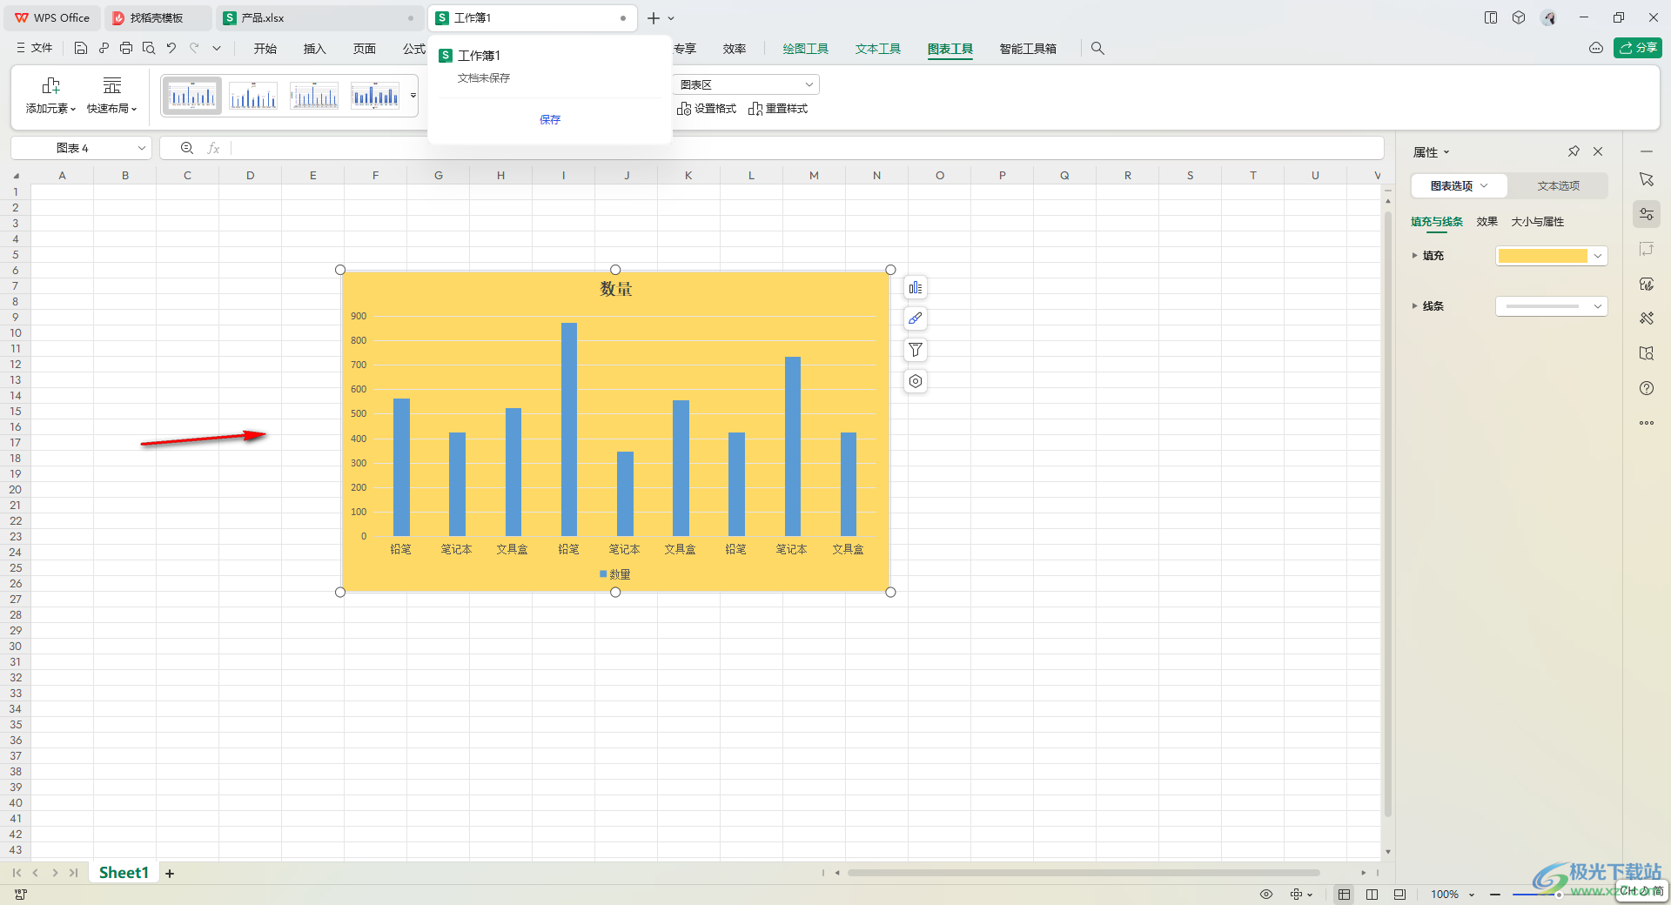Expand the quick access toolbar customize chevron
The height and width of the screenshot is (905, 1671).
(217, 49)
